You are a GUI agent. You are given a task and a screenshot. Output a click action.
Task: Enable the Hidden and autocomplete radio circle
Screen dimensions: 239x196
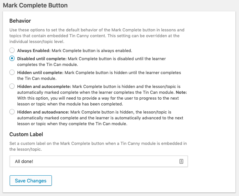coord(12,86)
